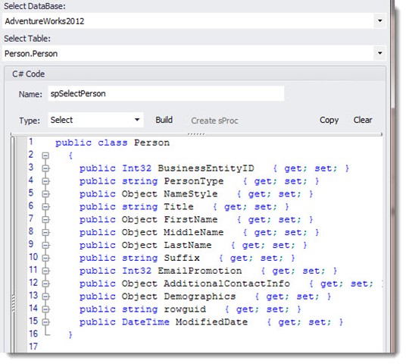Click the NameStyle identifier in code

click(x=191, y=193)
